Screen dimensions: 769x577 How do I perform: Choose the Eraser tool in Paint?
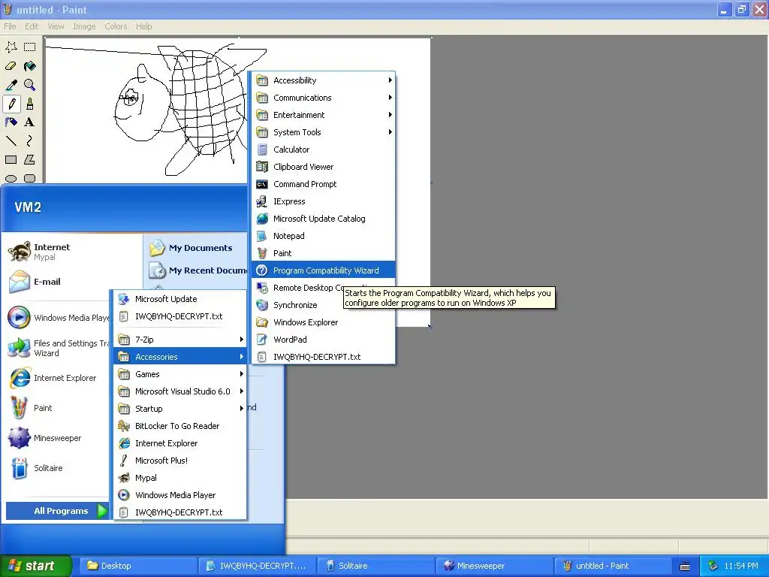11,66
